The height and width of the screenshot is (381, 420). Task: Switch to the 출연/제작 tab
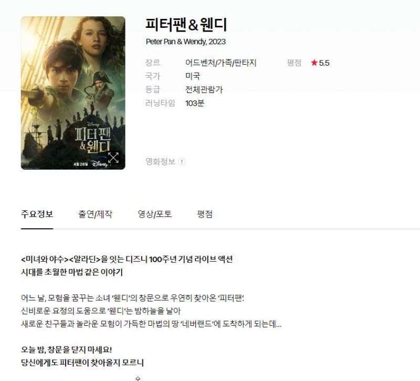(x=95, y=214)
